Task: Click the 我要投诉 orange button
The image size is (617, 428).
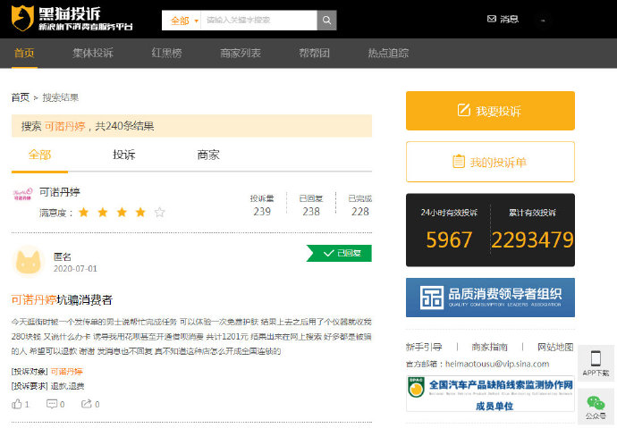Action: 490,111
